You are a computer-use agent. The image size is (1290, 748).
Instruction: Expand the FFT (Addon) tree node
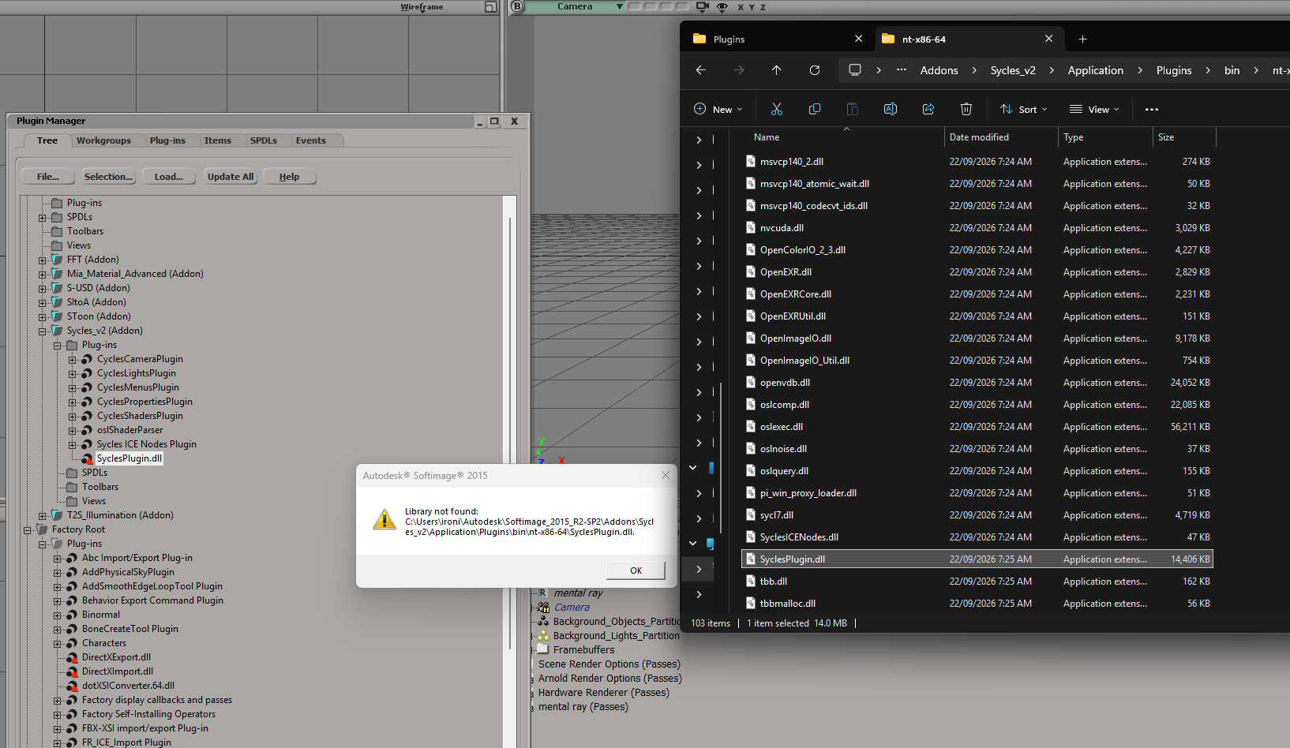point(43,260)
